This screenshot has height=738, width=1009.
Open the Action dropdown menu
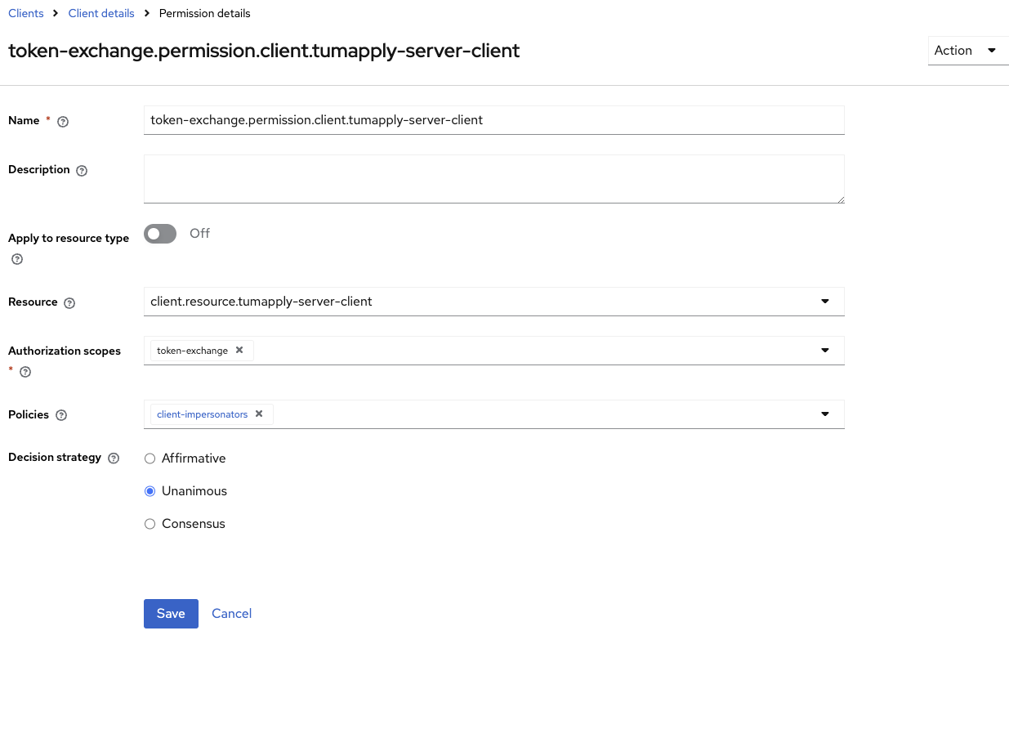968,51
